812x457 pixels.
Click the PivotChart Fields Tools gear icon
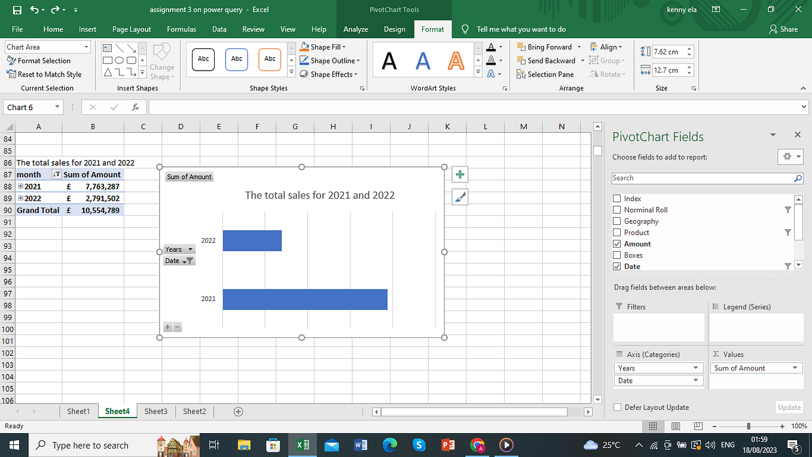786,156
